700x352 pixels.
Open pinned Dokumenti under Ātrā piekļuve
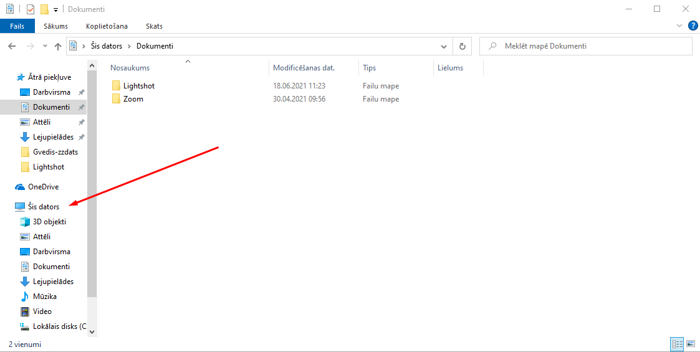tap(51, 107)
